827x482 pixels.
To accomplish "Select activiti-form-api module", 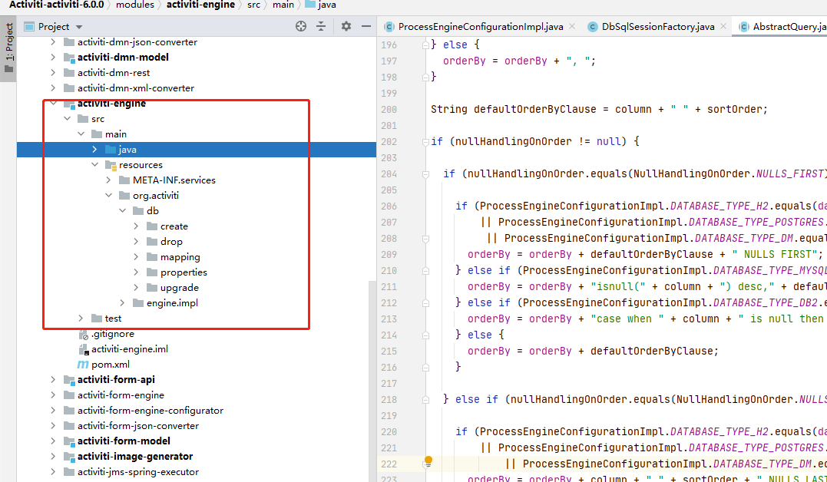I will click(x=116, y=380).
